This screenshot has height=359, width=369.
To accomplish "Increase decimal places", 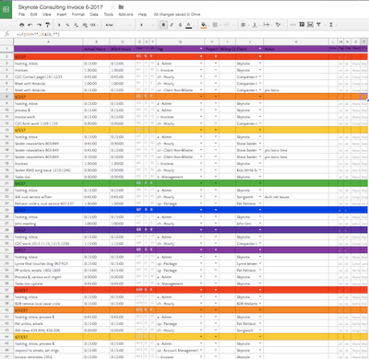I will 84,25.
